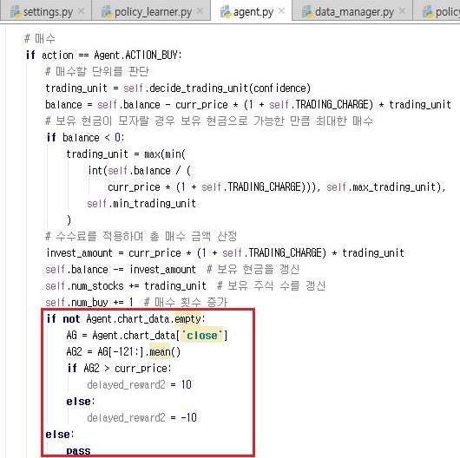Close the settings.py tab
Viewport: 460px width, 458px height.
pos(82,11)
